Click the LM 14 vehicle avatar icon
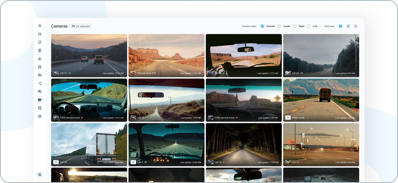 pyautogui.click(x=56, y=162)
